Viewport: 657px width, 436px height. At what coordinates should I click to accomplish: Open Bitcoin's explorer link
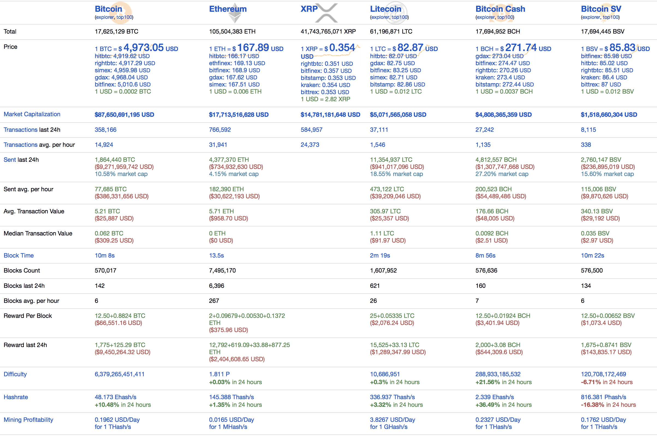click(x=105, y=17)
